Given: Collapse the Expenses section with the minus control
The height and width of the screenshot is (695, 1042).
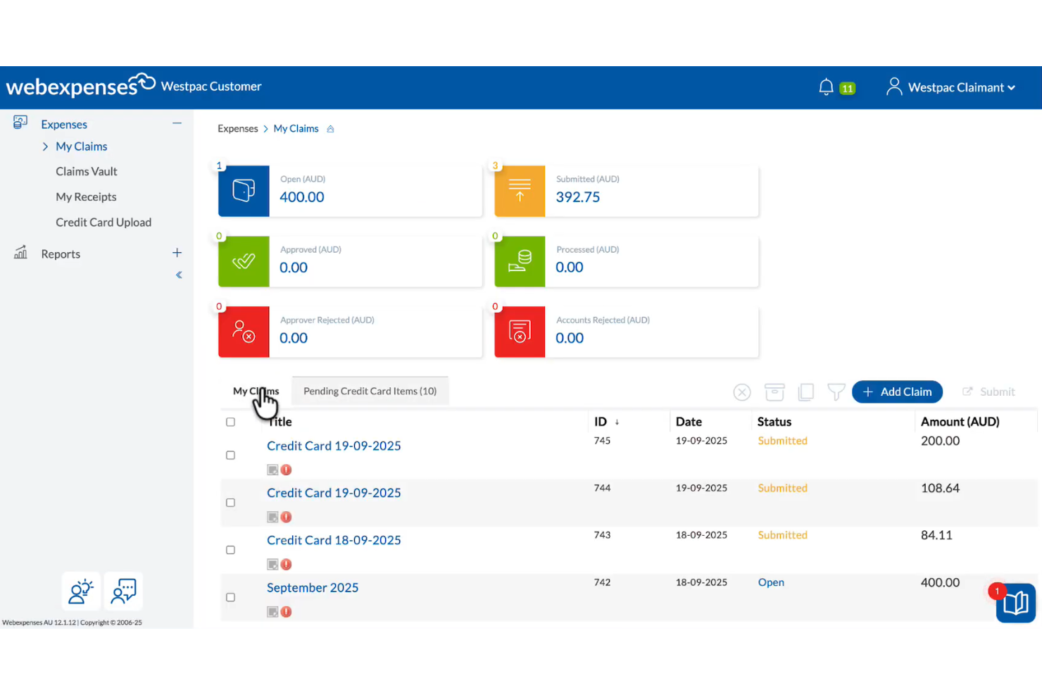Looking at the screenshot, I should point(177,123).
